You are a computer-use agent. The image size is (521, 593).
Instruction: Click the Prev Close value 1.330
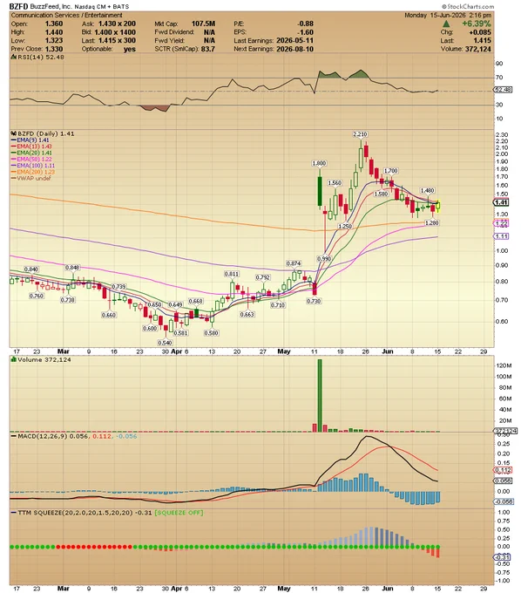54,49
